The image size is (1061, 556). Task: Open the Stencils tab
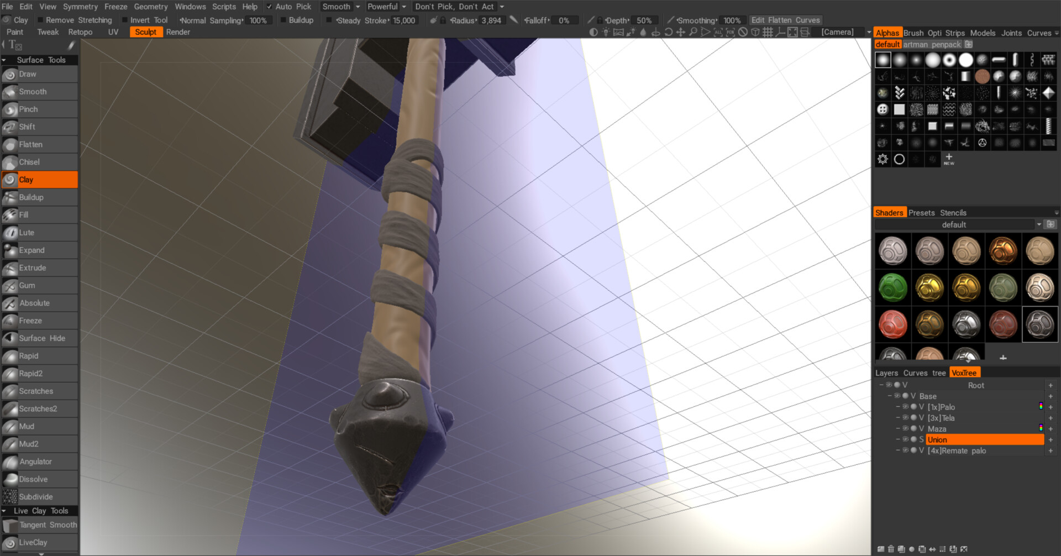(953, 213)
